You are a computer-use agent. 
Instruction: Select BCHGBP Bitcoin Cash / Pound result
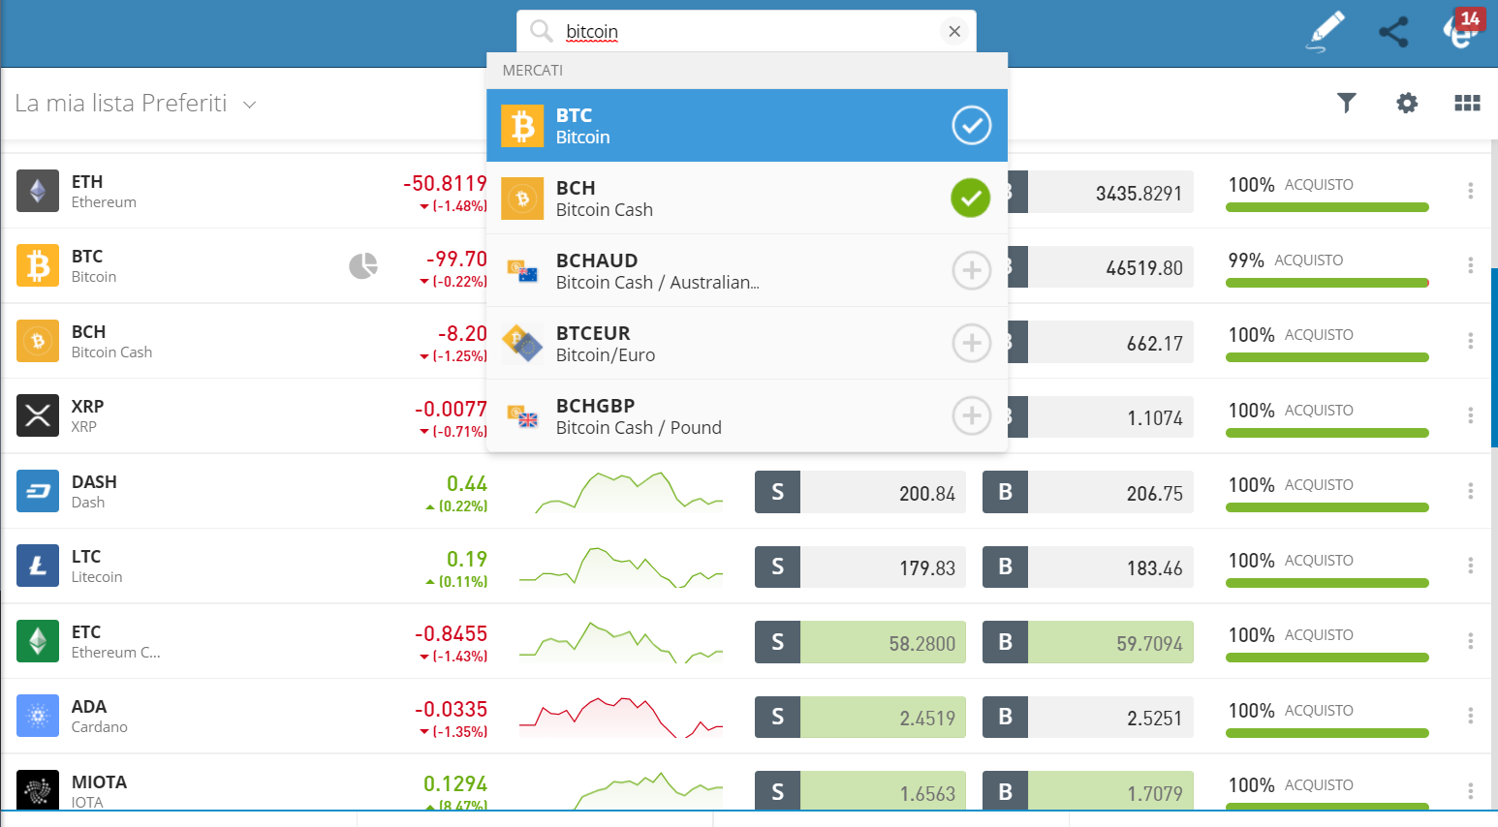[747, 415]
